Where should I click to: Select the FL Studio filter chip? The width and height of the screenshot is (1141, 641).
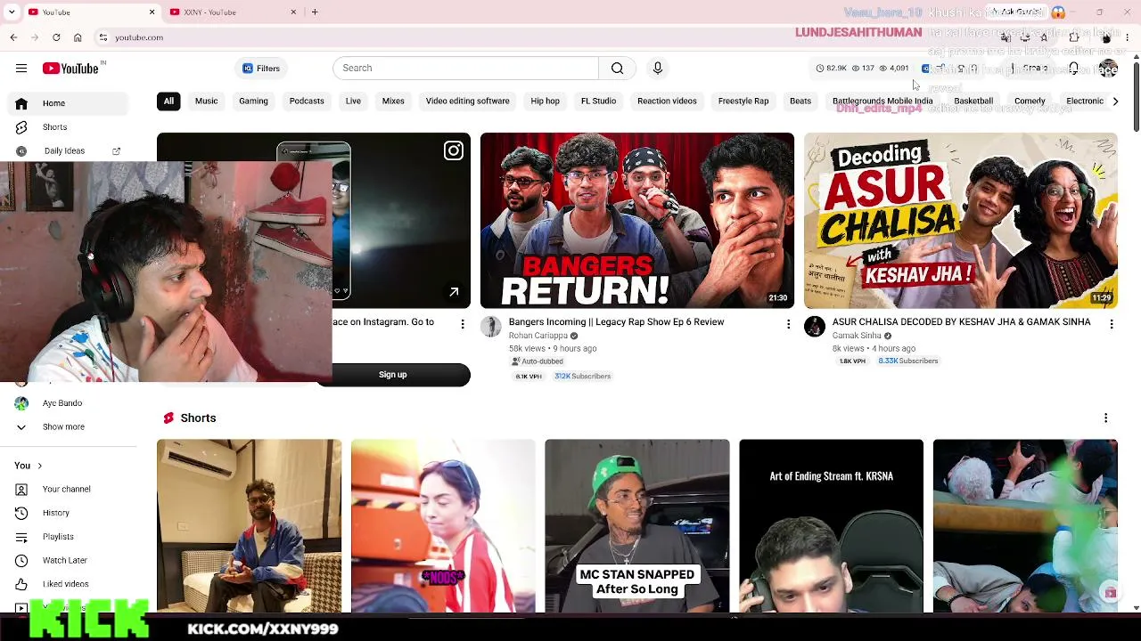click(x=599, y=101)
